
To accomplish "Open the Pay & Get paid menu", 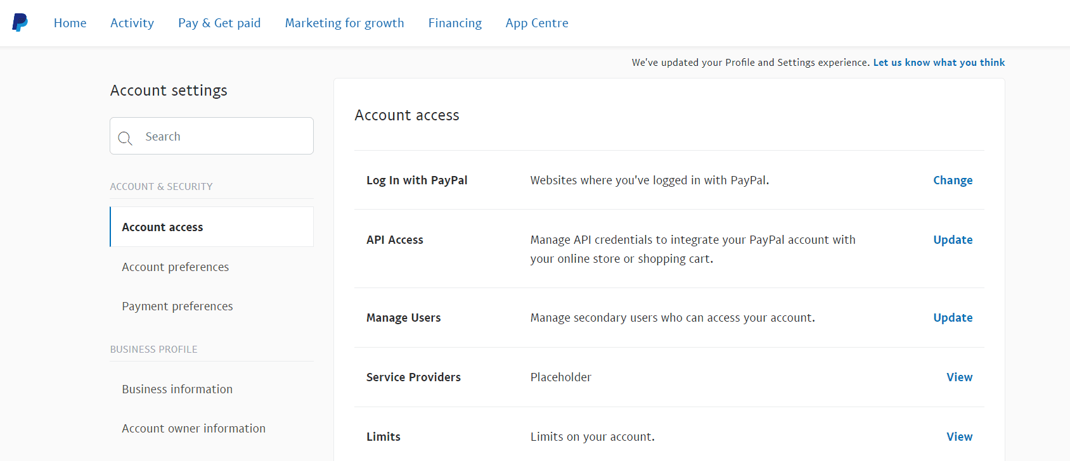I will [219, 23].
